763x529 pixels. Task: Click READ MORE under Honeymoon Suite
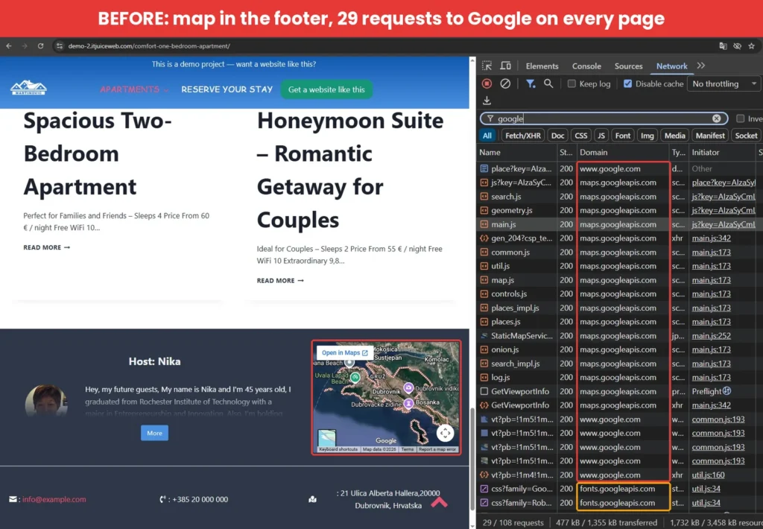[x=280, y=280]
